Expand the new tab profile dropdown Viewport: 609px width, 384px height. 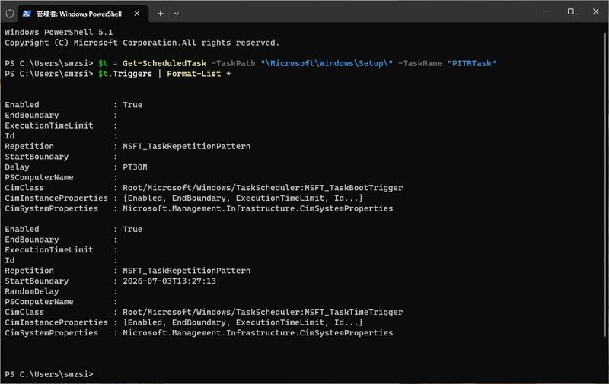(x=177, y=14)
